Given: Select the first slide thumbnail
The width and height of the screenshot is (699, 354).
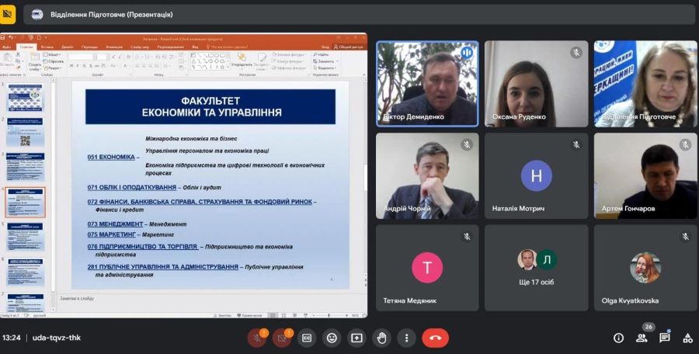Looking at the screenshot, I should point(26,98).
